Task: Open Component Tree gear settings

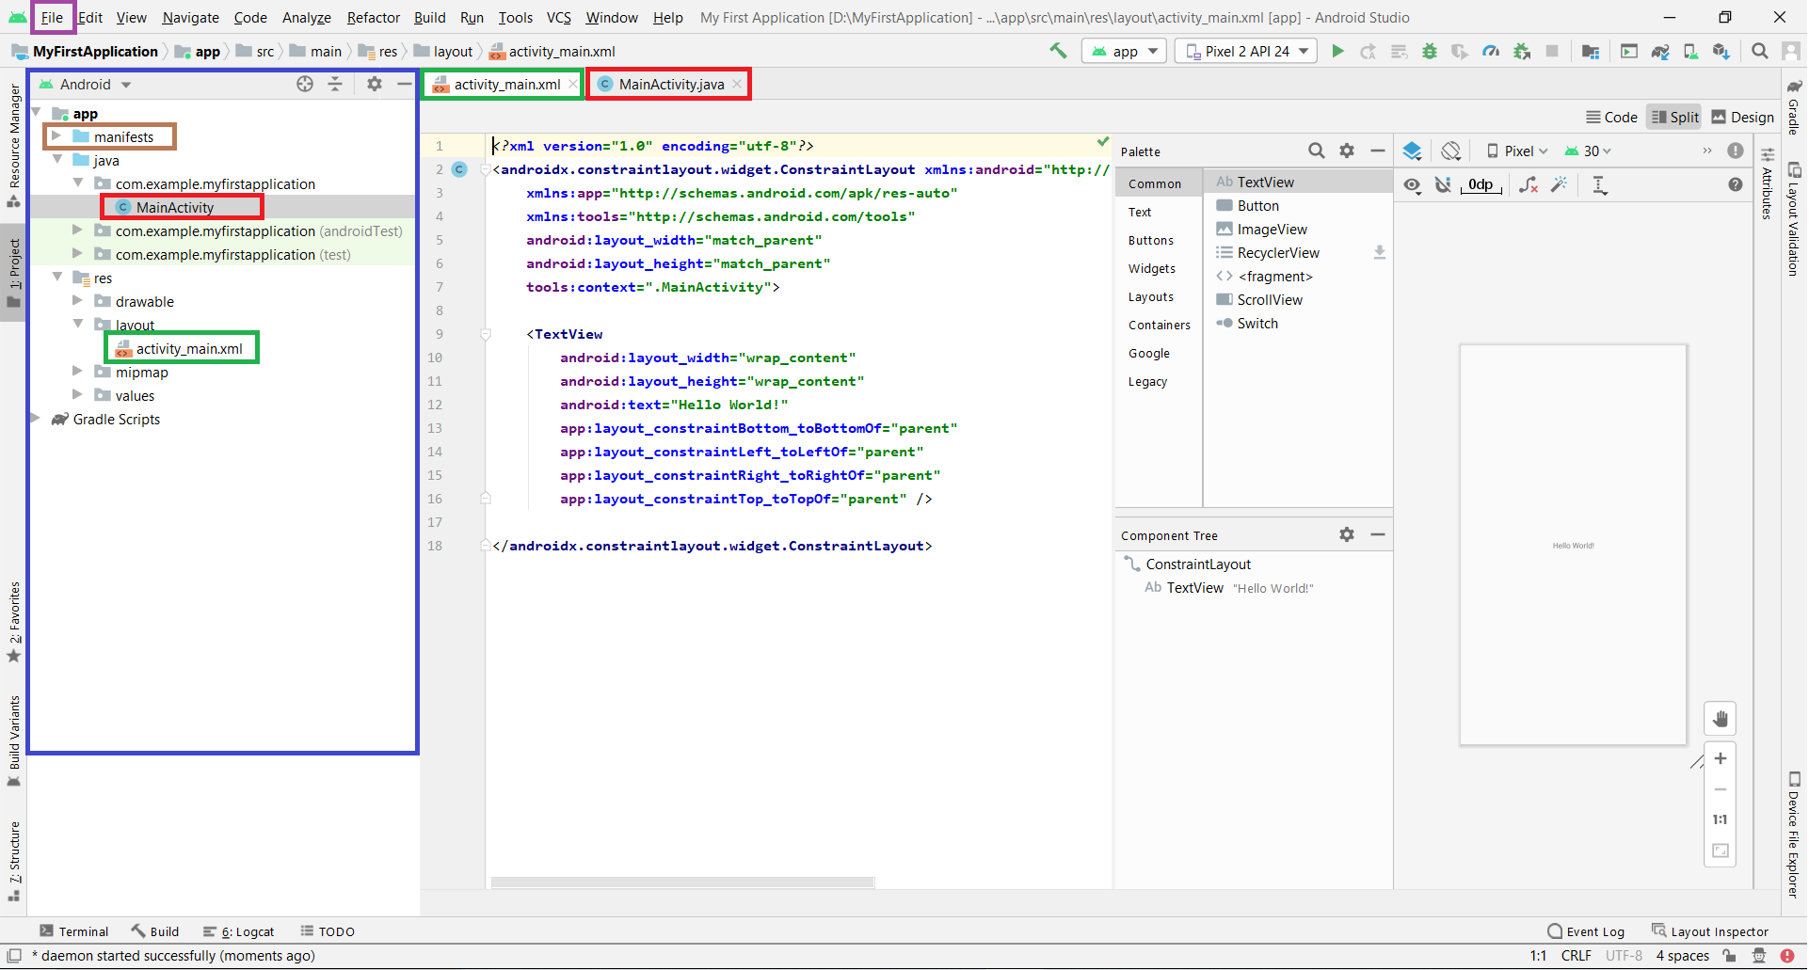Action: coord(1347,534)
